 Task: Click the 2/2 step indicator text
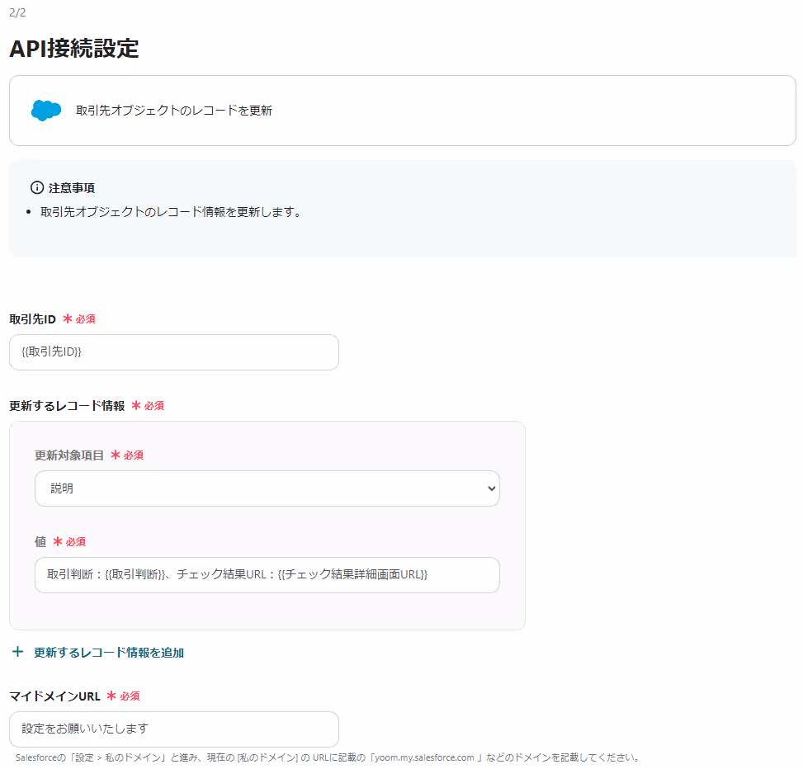click(17, 12)
